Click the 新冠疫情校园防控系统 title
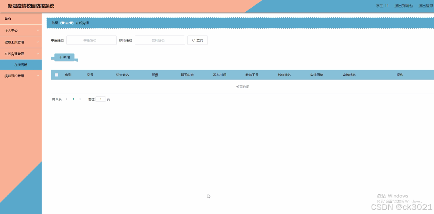 coord(31,6)
